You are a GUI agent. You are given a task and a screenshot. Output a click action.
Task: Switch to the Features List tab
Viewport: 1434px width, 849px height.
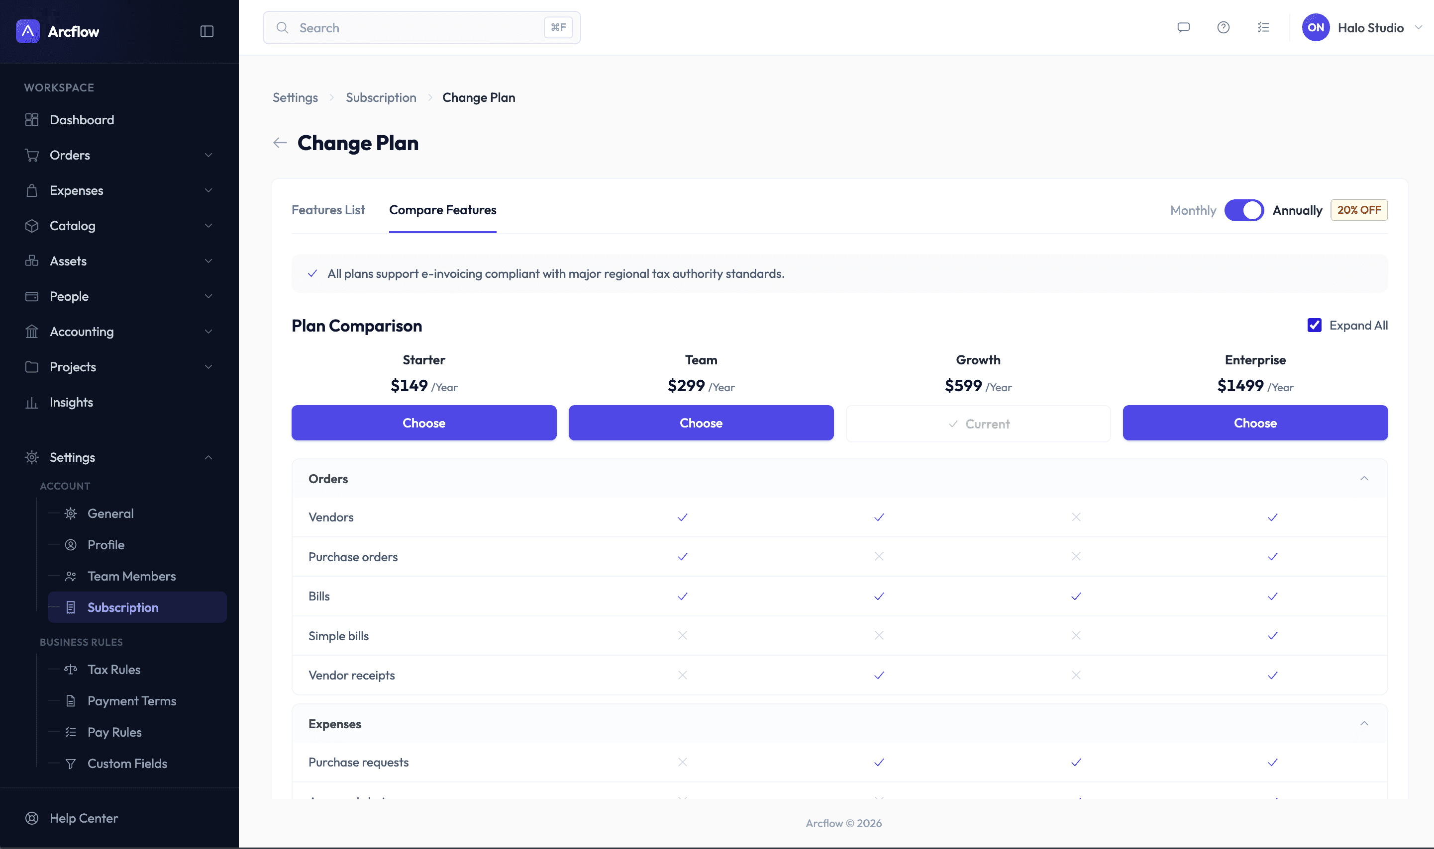328,210
